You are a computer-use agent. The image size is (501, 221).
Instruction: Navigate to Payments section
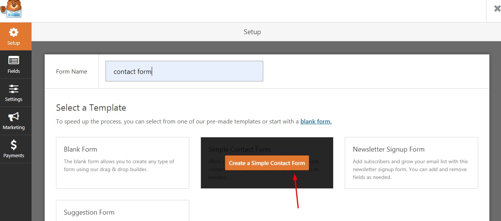(x=15, y=149)
